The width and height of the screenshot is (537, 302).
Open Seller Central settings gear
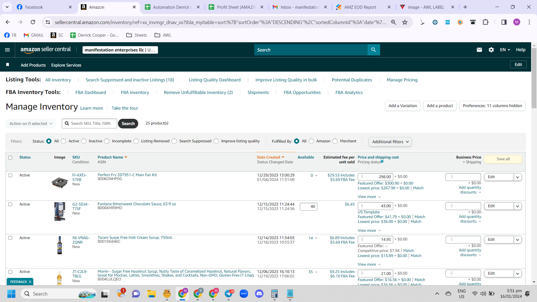pos(491,50)
